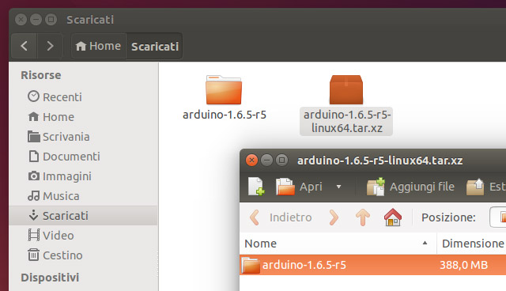Minimize the Scaricati window
506x291 pixels.
click(36, 20)
